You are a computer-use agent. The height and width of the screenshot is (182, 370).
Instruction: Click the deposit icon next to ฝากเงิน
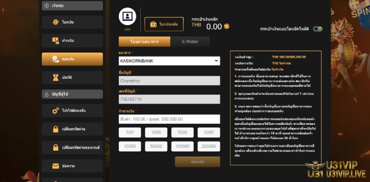(55, 41)
